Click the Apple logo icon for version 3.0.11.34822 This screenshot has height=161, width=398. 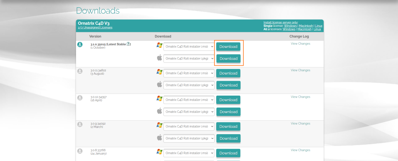tap(160, 84)
